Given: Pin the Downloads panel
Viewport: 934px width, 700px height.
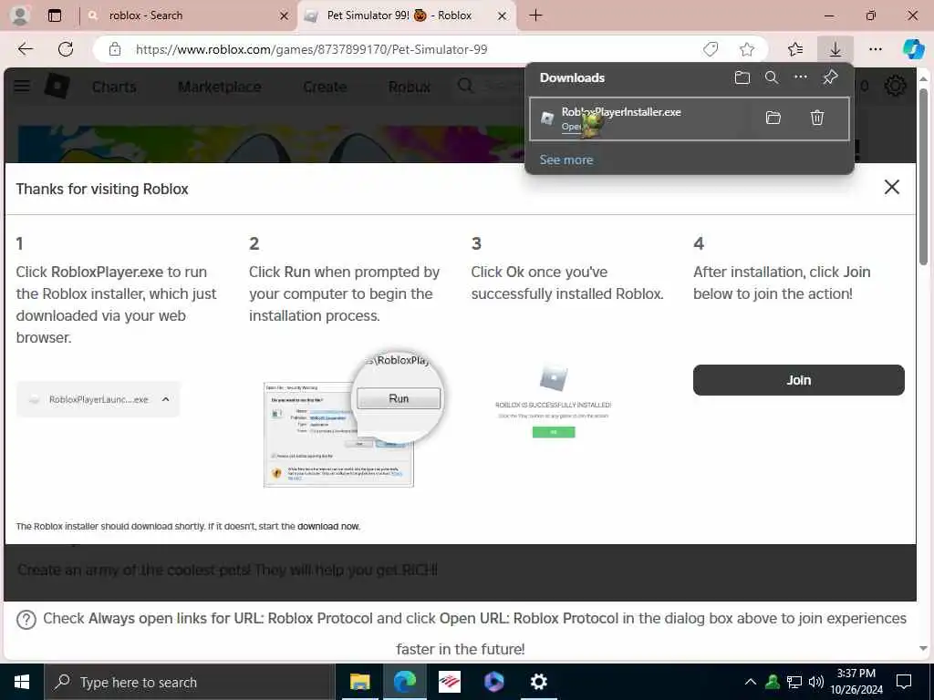Looking at the screenshot, I should (830, 77).
